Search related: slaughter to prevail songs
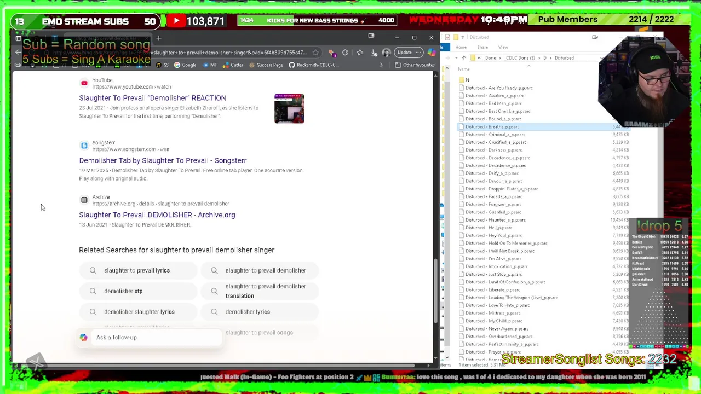 point(260,333)
